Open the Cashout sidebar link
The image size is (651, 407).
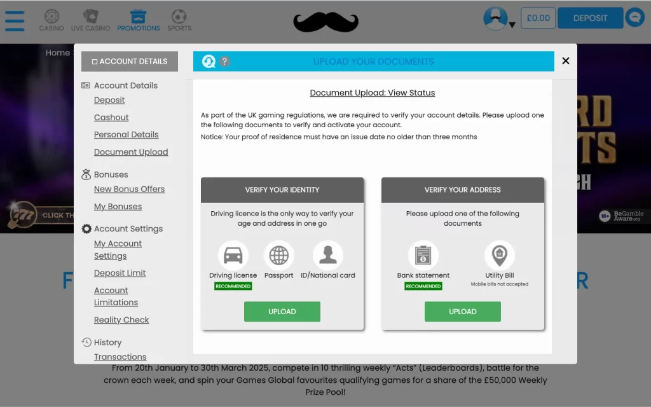111,118
